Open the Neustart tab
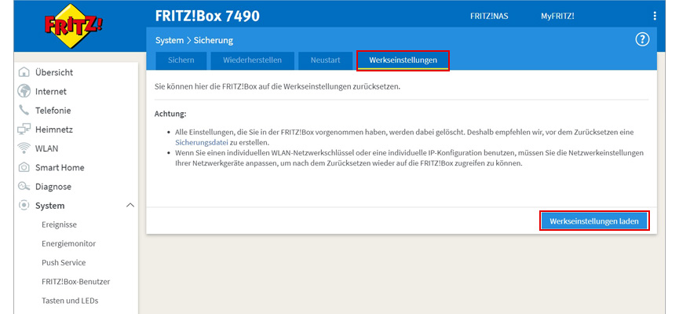 pyautogui.click(x=325, y=60)
